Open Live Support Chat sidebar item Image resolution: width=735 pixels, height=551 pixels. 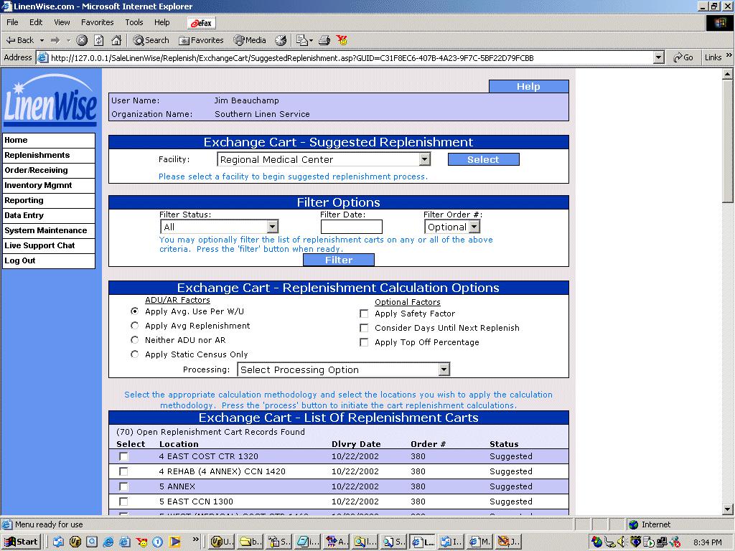[x=49, y=245]
